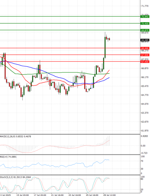Click the 61.970 price axis value
Image resolution: width=150 pixels, height=196 pixels.
(145, 131)
